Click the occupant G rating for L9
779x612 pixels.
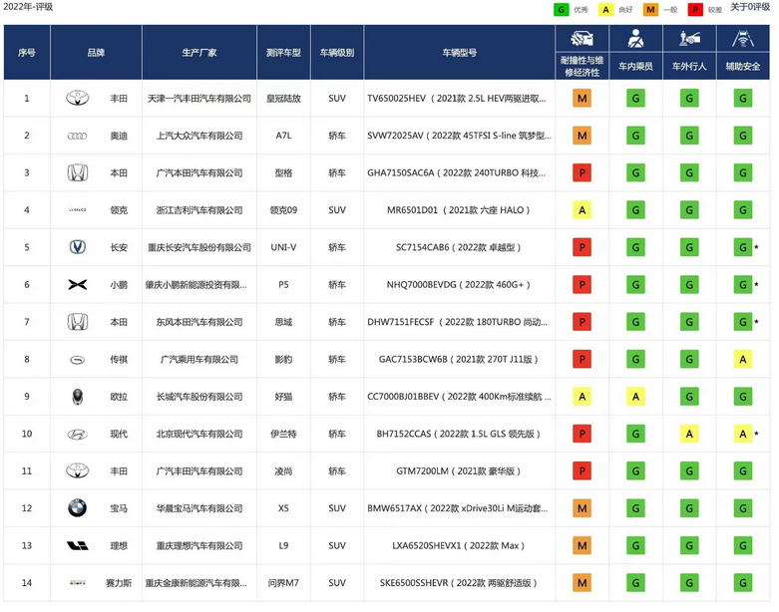pos(635,545)
